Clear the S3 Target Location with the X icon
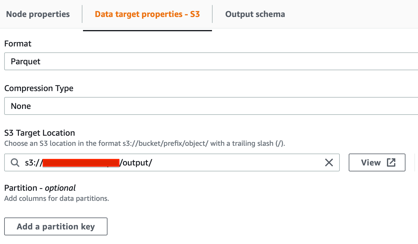The width and height of the screenshot is (418, 244). pyautogui.click(x=329, y=162)
